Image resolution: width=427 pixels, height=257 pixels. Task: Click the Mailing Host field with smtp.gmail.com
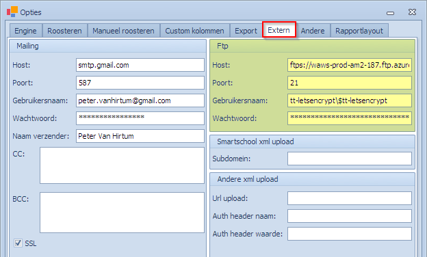point(140,65)
